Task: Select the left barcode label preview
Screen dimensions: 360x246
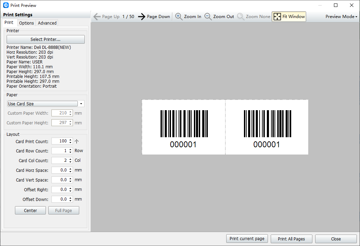Action: pyautogui.click(x=183, y=127)
